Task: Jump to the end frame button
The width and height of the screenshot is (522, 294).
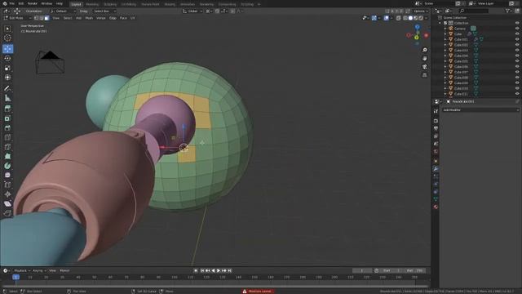Action: pyautogui.click(x=230, y=270)
